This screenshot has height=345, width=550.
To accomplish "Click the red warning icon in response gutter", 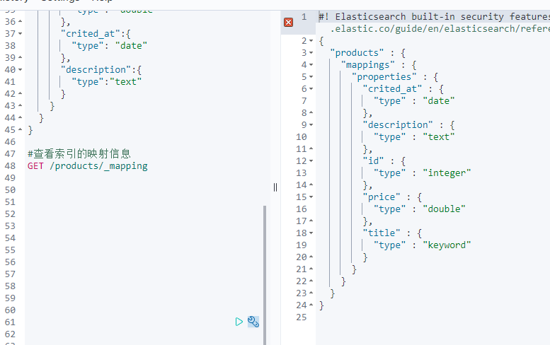I will click(288, 23).
